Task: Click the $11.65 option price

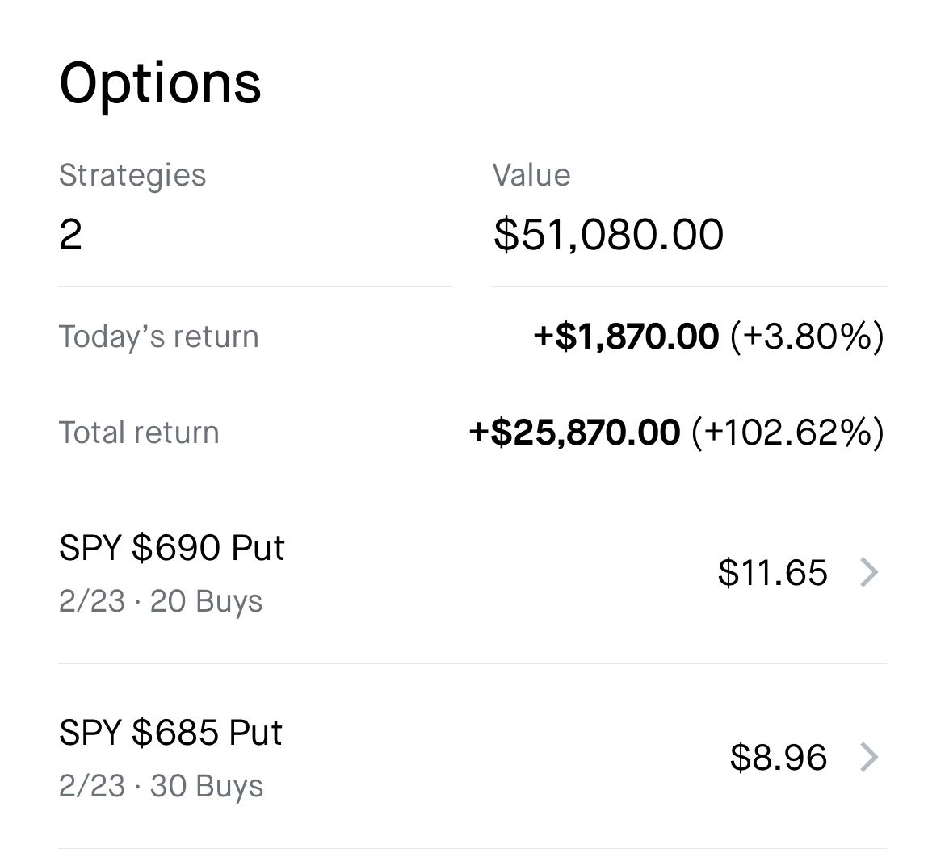Action: [772, 573]
